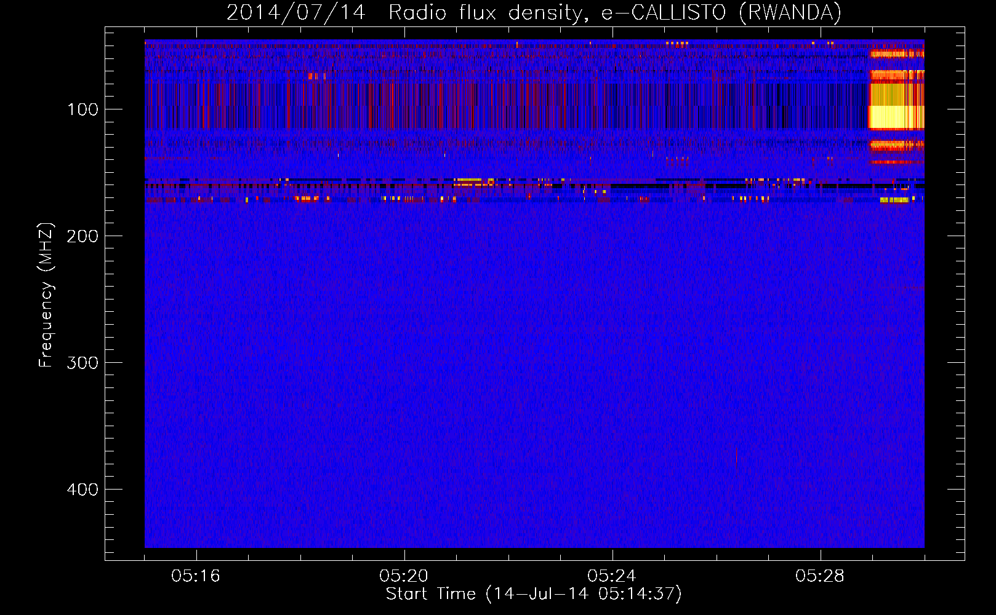Click the 05:16 time axis label
This screenshot has height=615, width=996.
click(x=196, y=576)
